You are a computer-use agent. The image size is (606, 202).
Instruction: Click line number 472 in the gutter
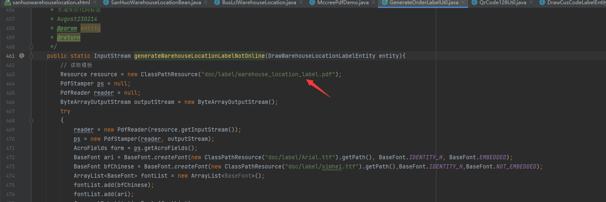click(10, 157)
